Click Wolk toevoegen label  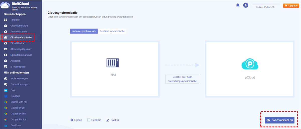19,78
